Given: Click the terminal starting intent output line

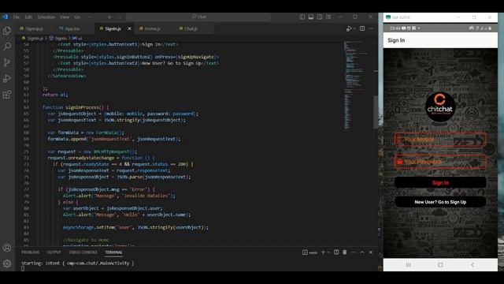Looking at the screenshot, I should (x=77, y=263).
